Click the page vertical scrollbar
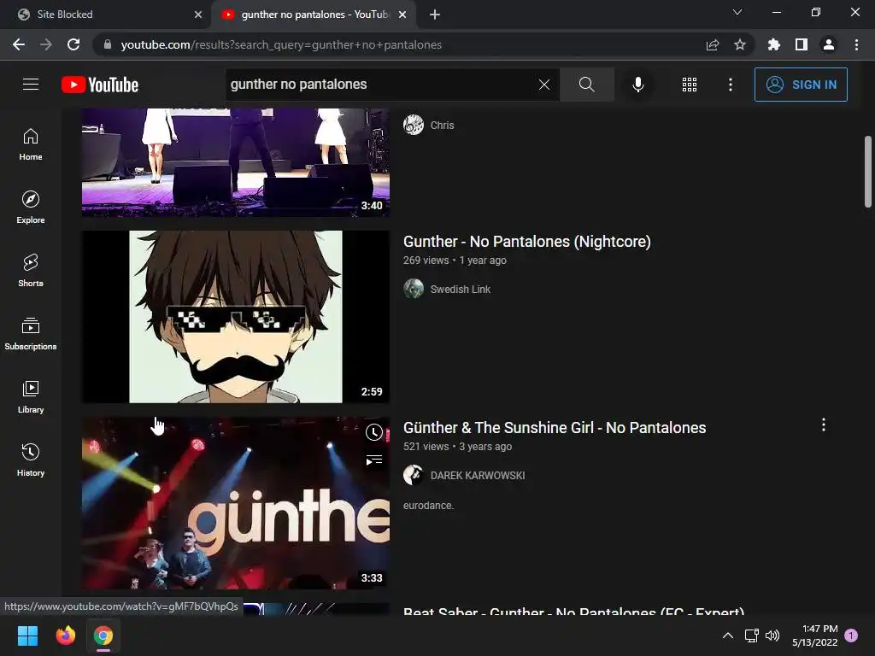Viewport: 875px width, 656px height. click(868, 171)
